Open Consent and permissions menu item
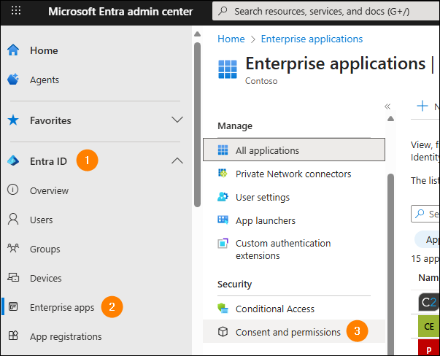Viewport: 440px width, 356px height. [287, 332]
